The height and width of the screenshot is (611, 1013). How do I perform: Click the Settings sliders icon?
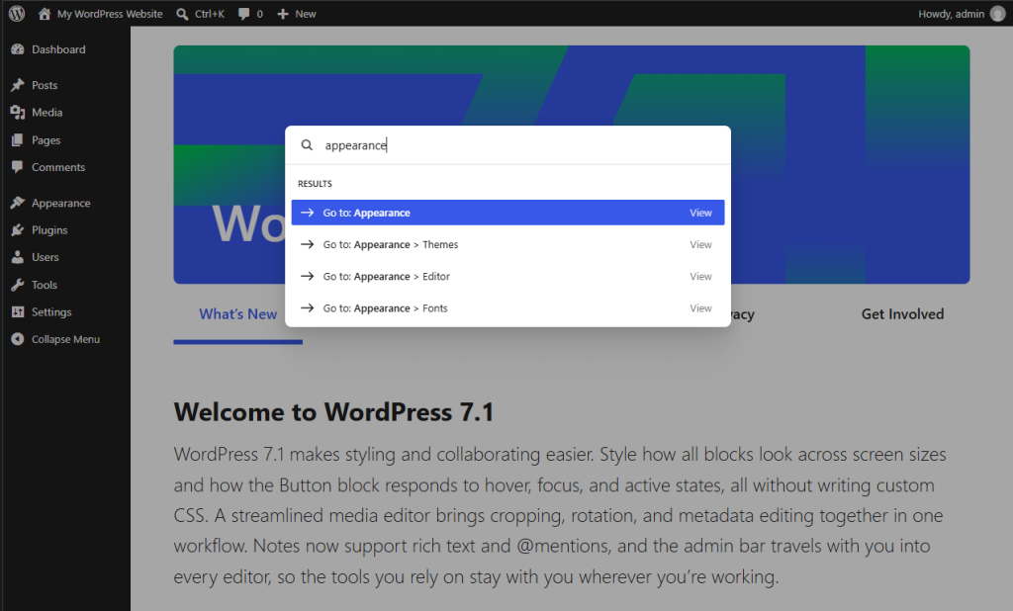pyautogui.click(x=18, y=312)
